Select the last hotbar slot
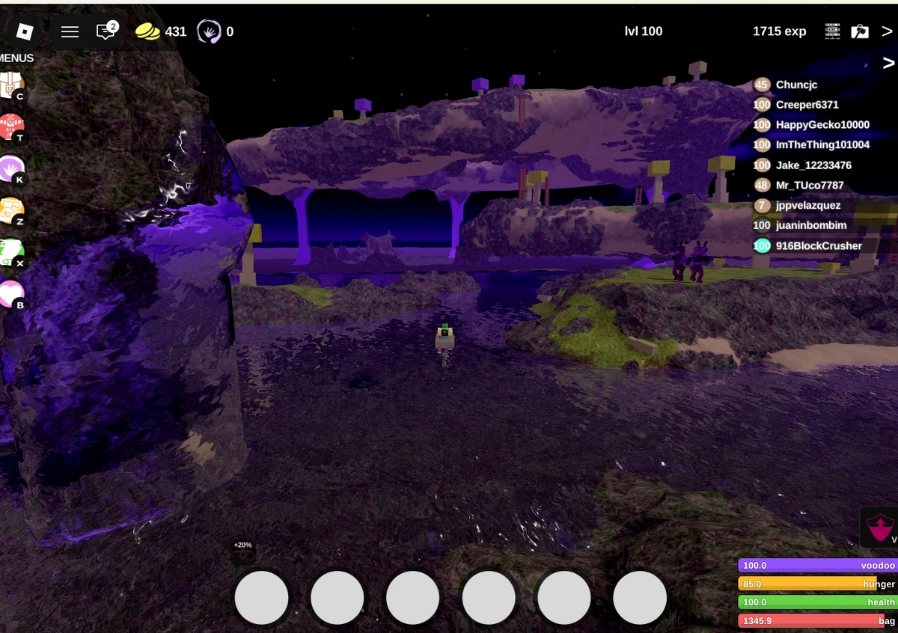898x633 pixels. click(x=640, y=598)
